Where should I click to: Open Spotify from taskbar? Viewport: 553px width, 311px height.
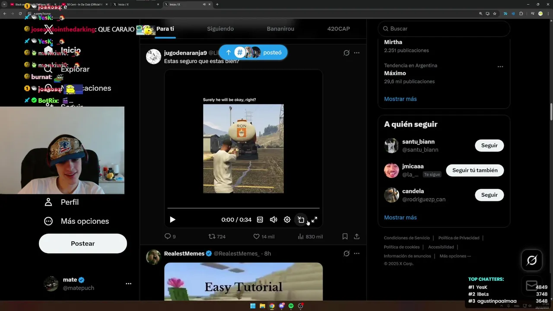click(291, 306)
